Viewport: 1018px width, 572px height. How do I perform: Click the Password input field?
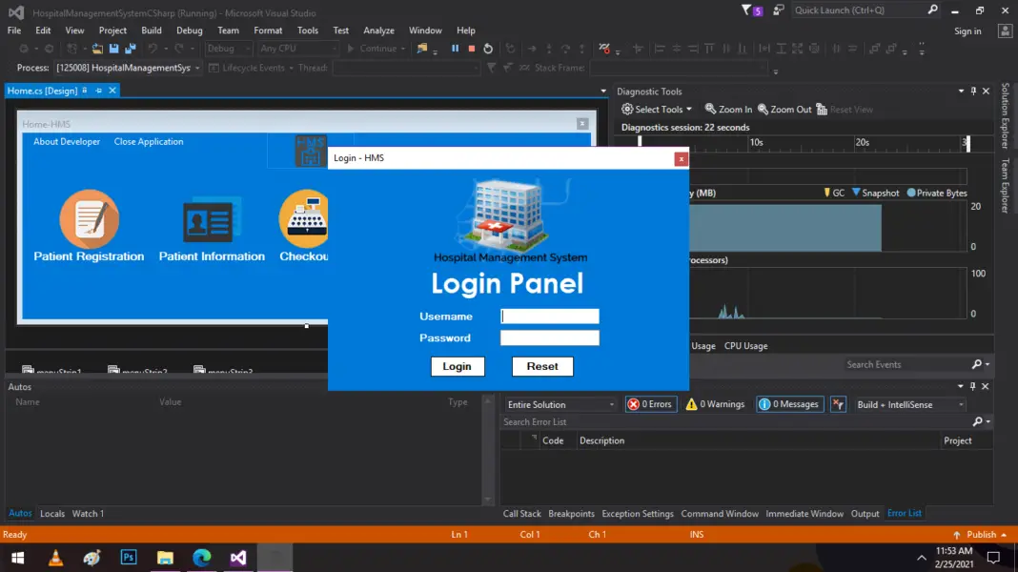(x=550, y=337)
